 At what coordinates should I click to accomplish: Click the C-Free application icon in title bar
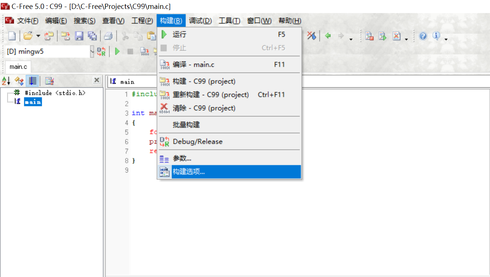click(x=5, y=6)
